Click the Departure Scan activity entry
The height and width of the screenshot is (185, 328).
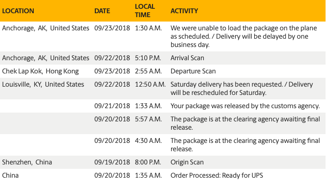click(193, 71)
